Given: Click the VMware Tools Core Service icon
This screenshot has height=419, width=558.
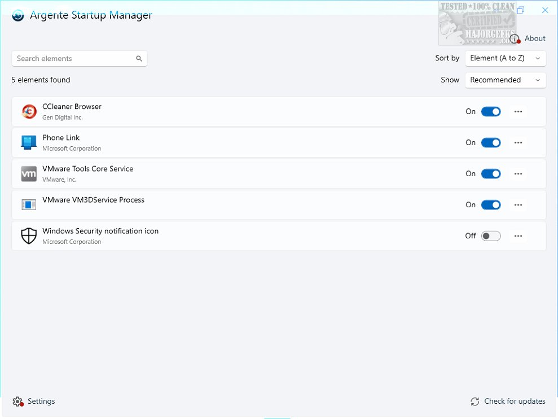Looking at the screenshot, I should (x=29, y=173).
